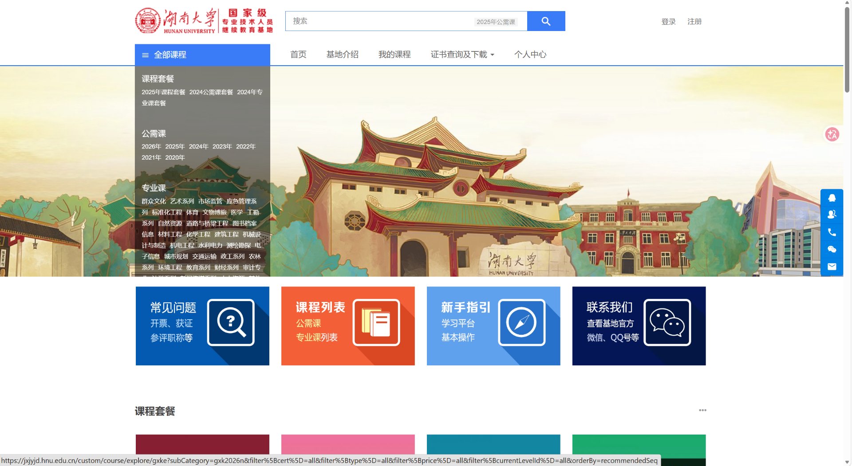Click the phone icon in side panel

832,232
